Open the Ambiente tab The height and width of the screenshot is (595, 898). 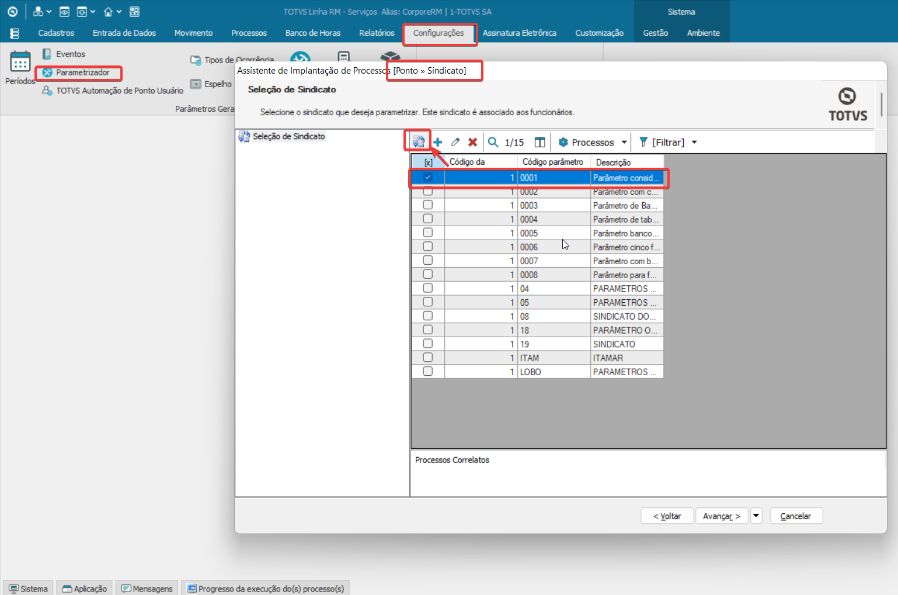[x=704, y=33]
